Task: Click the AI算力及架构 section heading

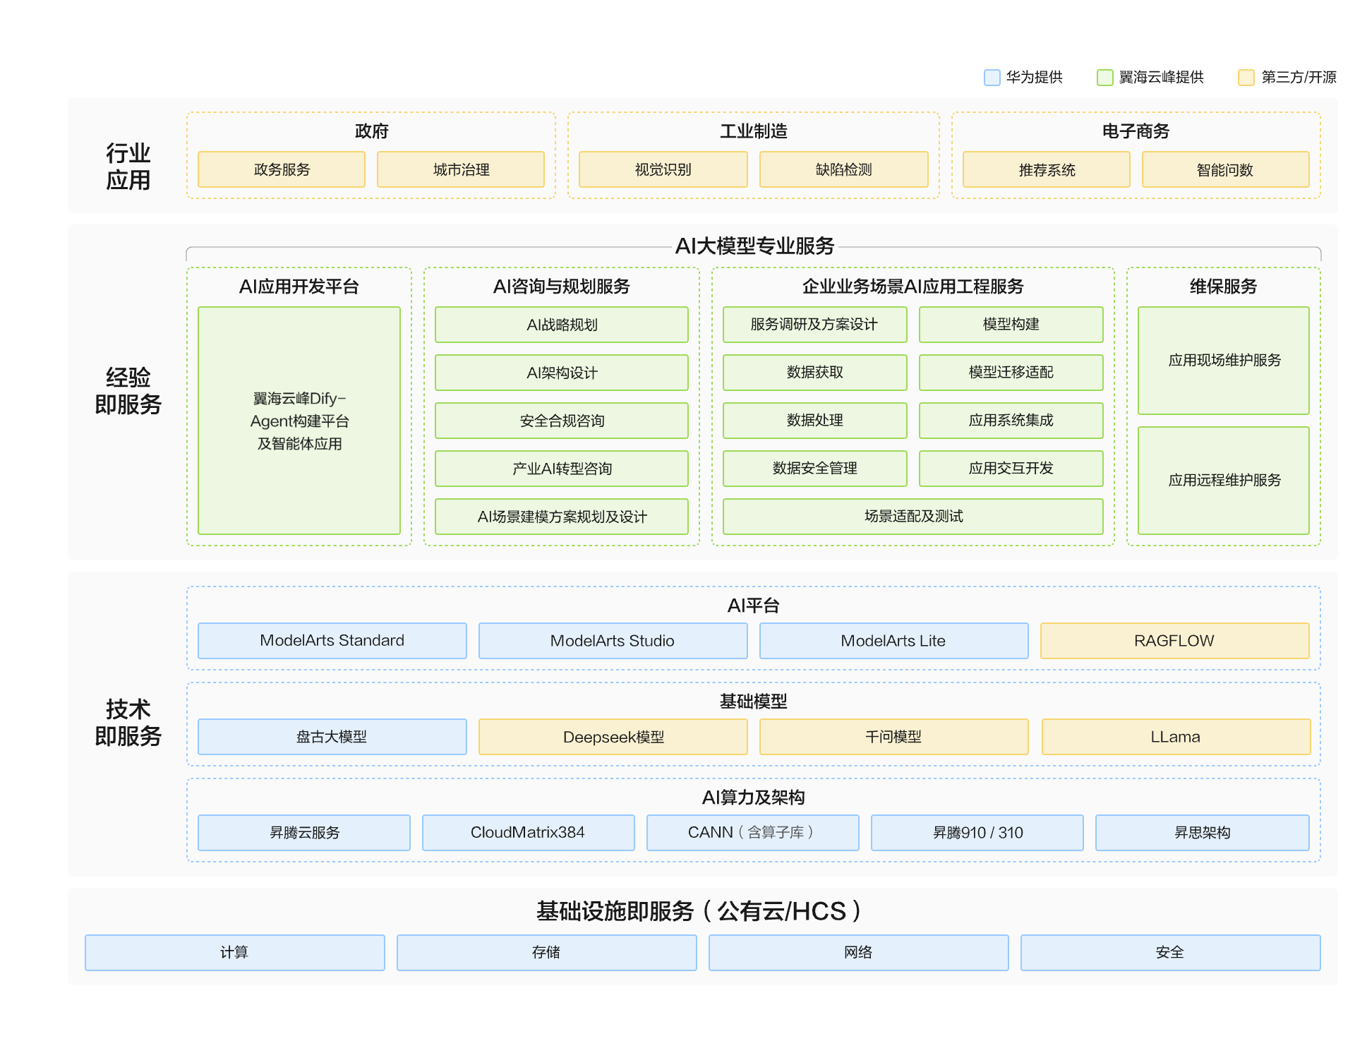Action: (x=754, y=798)
